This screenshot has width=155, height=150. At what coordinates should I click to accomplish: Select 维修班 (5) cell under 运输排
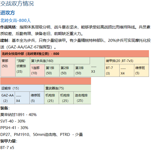click(x=37, y=98)
